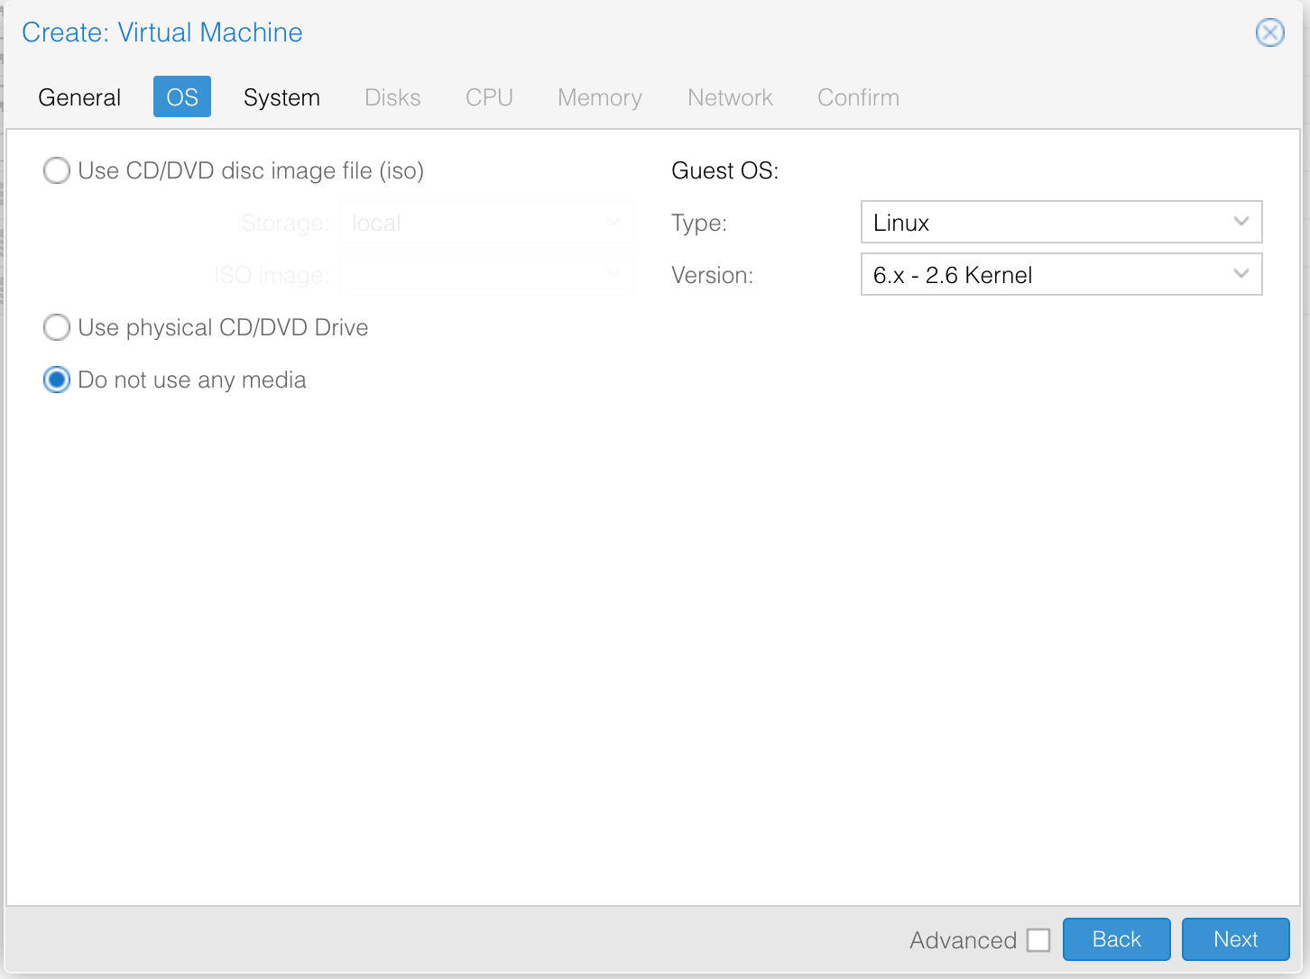Pick the Do not use any media option
The image size is (1310, 979).
57,380
